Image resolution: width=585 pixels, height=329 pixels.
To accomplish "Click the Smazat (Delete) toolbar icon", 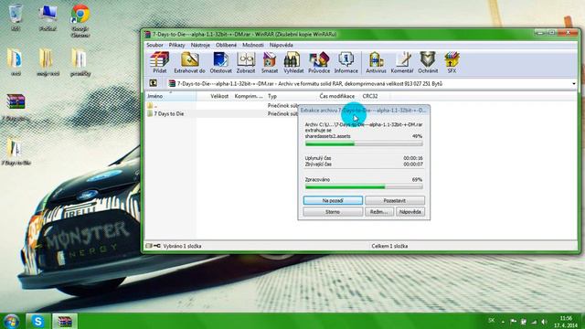I will 270,62.
